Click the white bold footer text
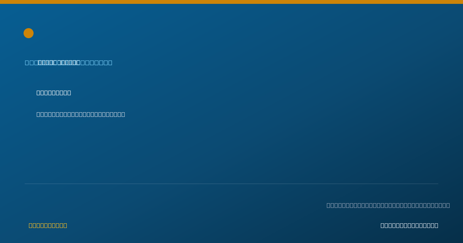Screen dimensions: 463x243 pyautogui.click(x=409, y=225)
